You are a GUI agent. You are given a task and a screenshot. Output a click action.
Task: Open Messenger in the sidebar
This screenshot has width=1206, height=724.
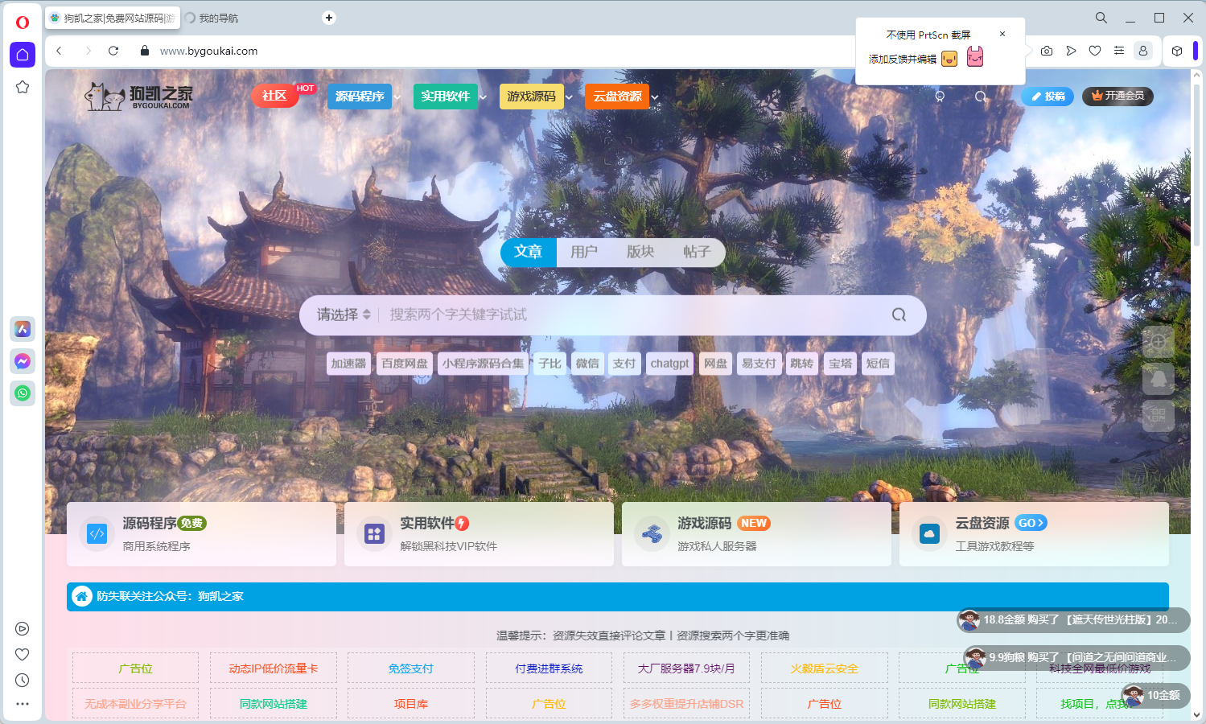pyautogui.click(x=23, y=361)
